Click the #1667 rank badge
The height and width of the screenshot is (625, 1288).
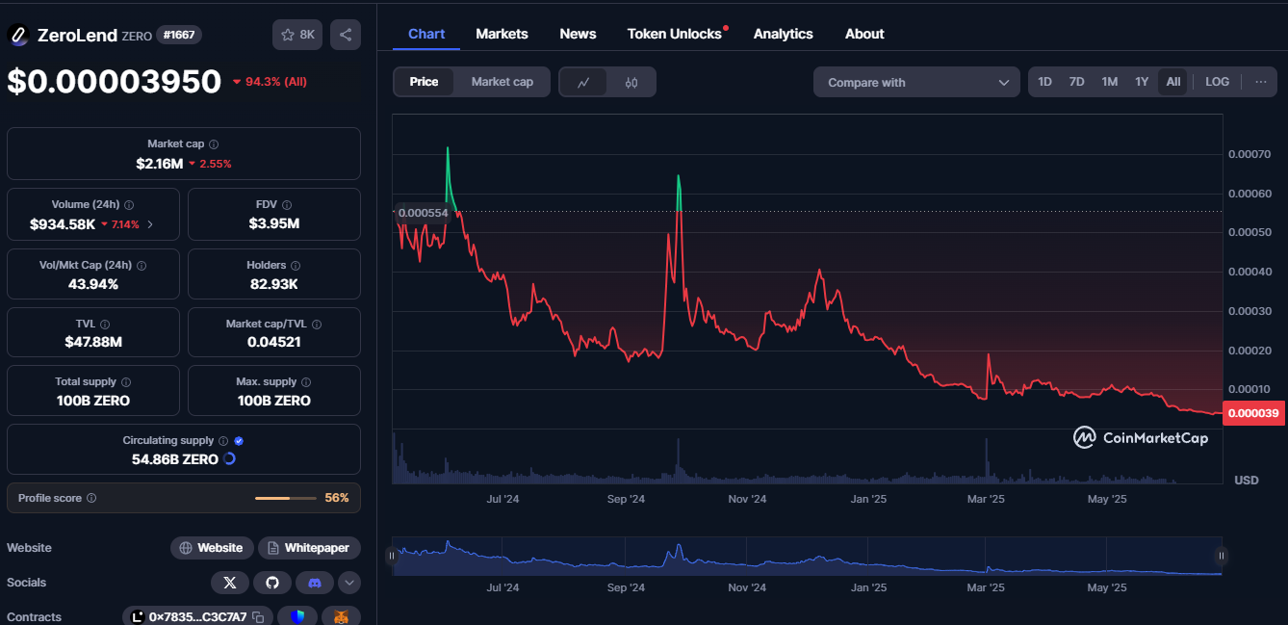179,35
